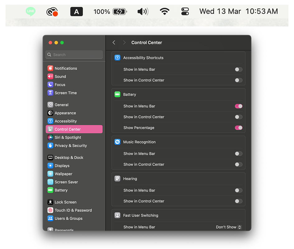294x249 pixels.
Task: Click the Focus moon icon in sidebar
Action: tap(50, 85)
